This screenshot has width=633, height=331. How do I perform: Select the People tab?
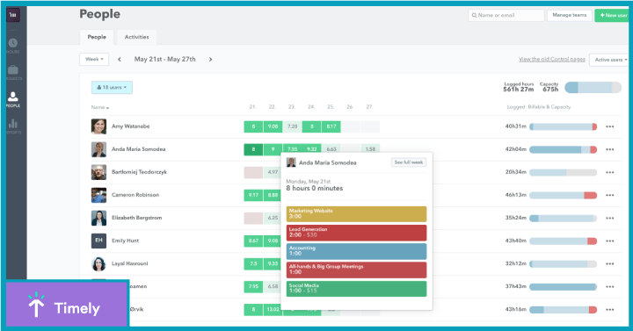97,37
